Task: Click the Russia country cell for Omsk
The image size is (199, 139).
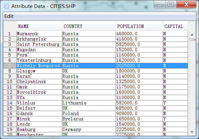Action: (89, 87)
